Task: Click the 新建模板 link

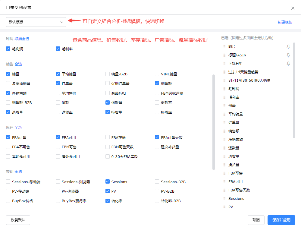Action: pyautogui.click(x=285, y=22)
